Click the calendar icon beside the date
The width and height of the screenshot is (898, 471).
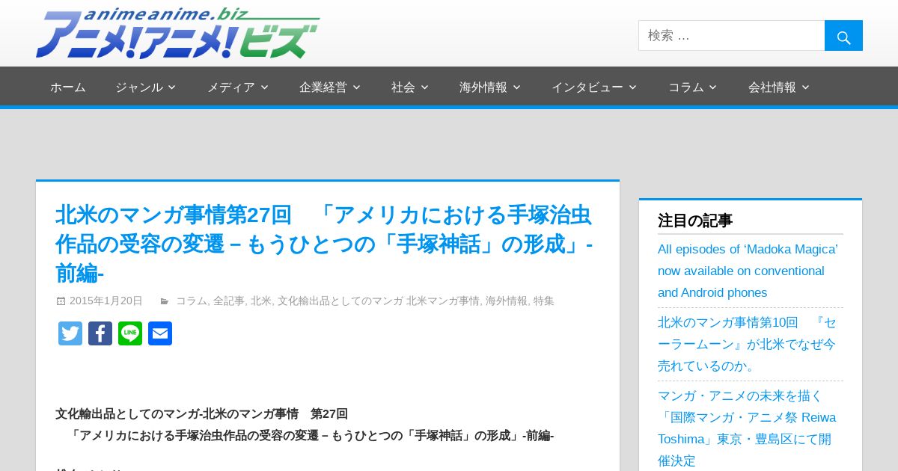click(x=61, y=301)
